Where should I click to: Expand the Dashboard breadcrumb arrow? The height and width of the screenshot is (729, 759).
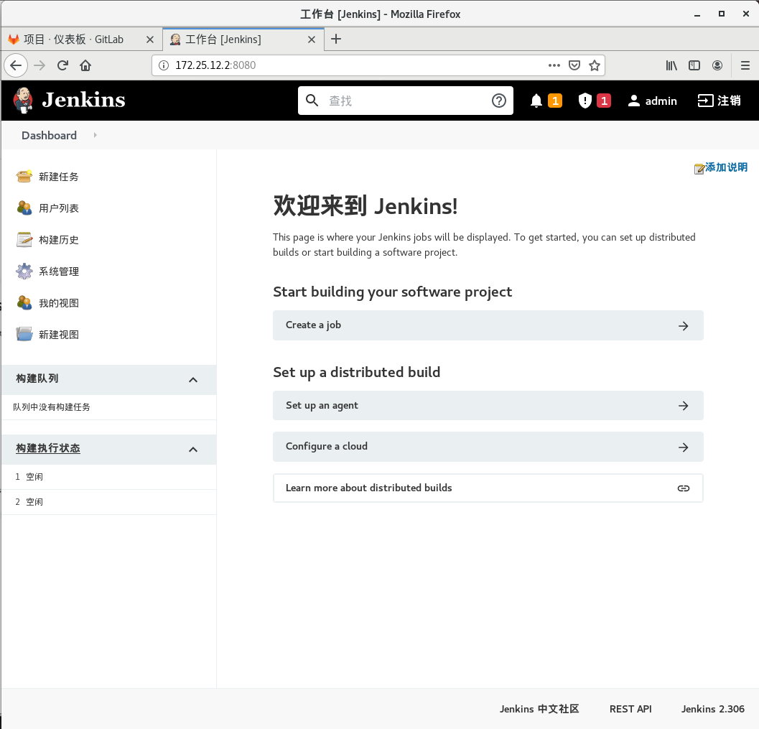(x=95, y=135)
